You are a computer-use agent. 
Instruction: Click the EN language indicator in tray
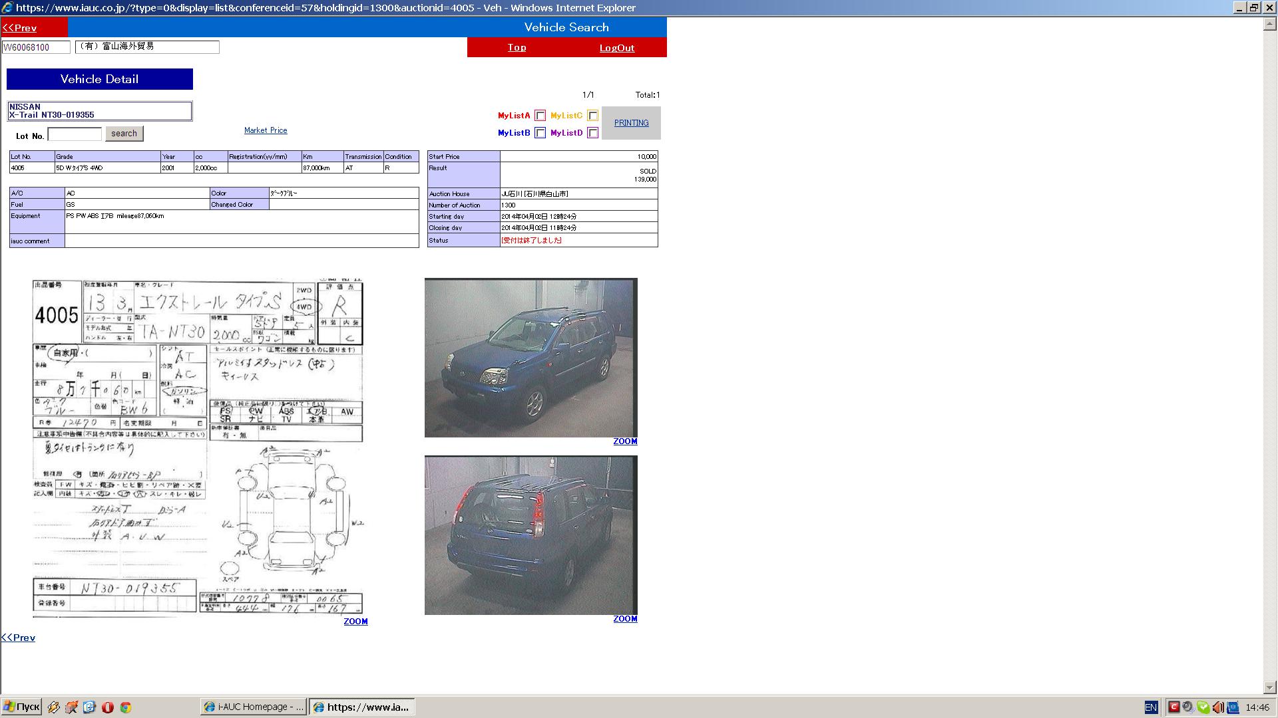(1150, 707)
